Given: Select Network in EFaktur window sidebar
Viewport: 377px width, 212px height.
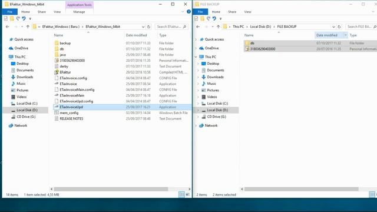Looking at the screenshot, I should click(x=21, y=125).
